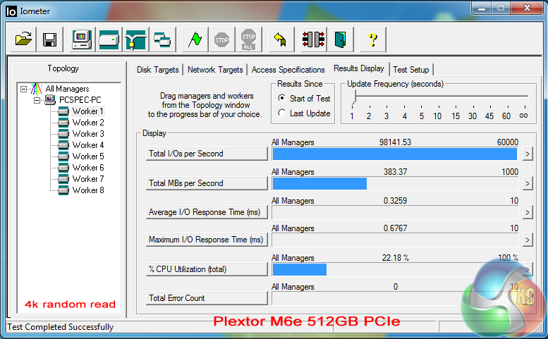Click Average I/O Response Time (ms) button
This screenshot has width=548, height=339.
point(207,212)
